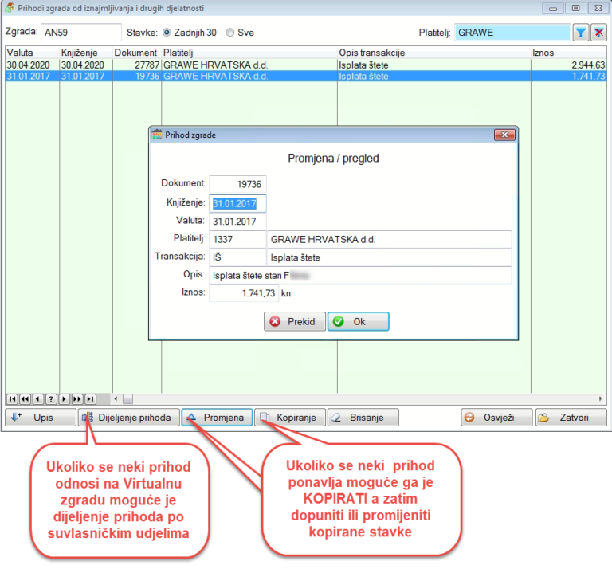This screenshot has height=569, width=612.
Task: Go to last record in navigator
Action: 91,398
